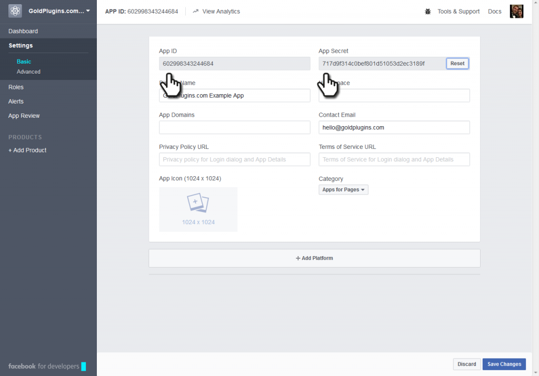The width and height of the screenshot is (539, 376).
Task: Switch to Advanced settings
Action: pos(28,72)
